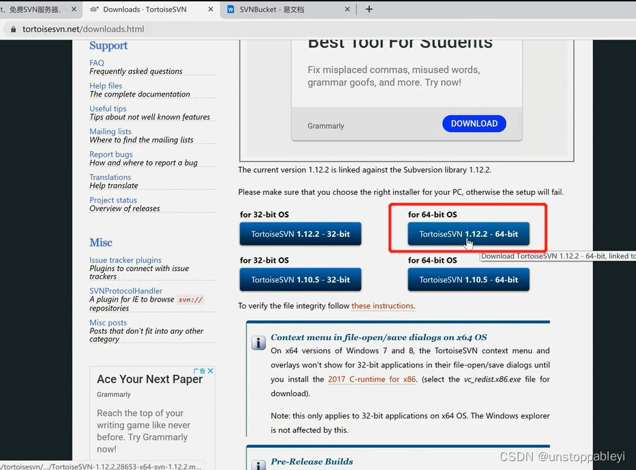The image size is (636, 470).
Task: Click the info icon beside Pre-Release Builds
Action: point(258,465)
